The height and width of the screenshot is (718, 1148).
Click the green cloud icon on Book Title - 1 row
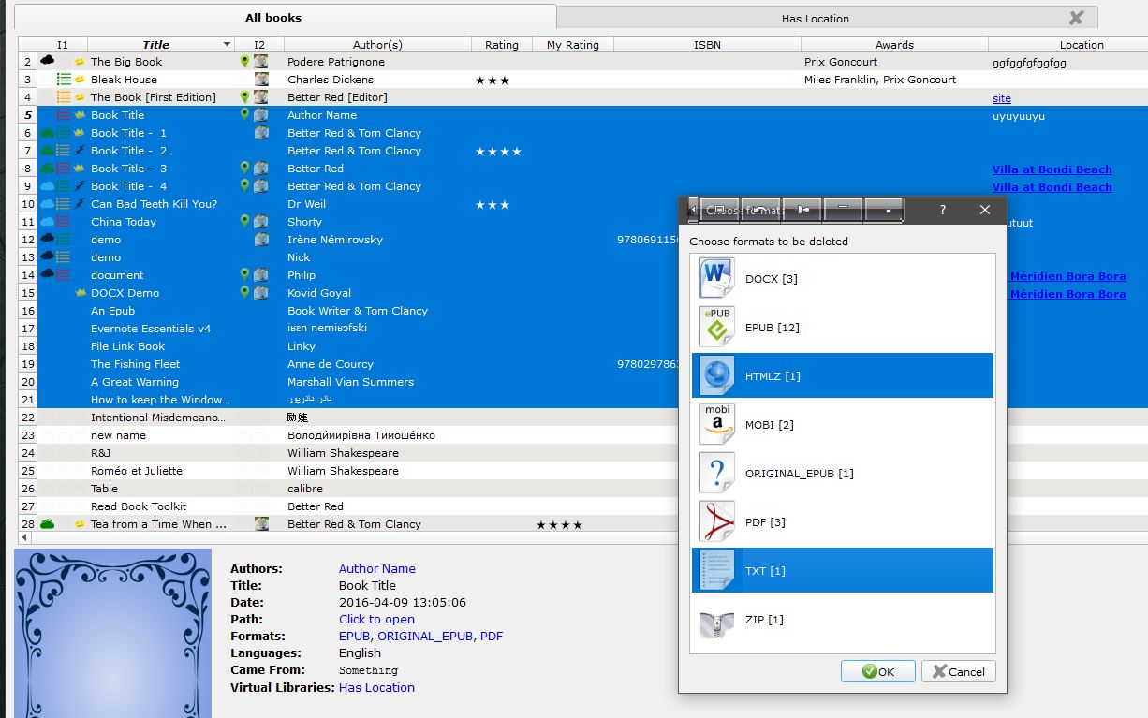pos(46,133)
